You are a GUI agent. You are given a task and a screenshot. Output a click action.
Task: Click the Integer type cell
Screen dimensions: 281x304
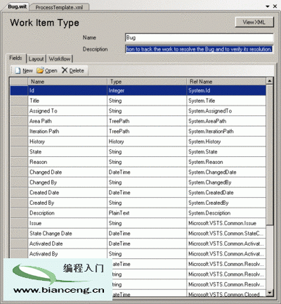click(147, 91)
